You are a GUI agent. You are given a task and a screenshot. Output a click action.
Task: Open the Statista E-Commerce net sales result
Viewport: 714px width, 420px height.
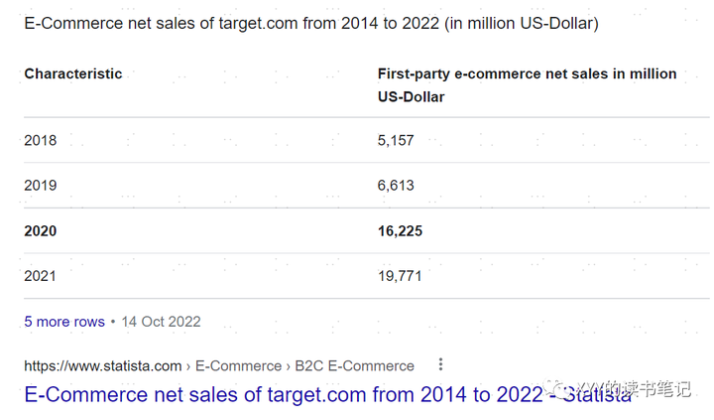tap(327, 394)
